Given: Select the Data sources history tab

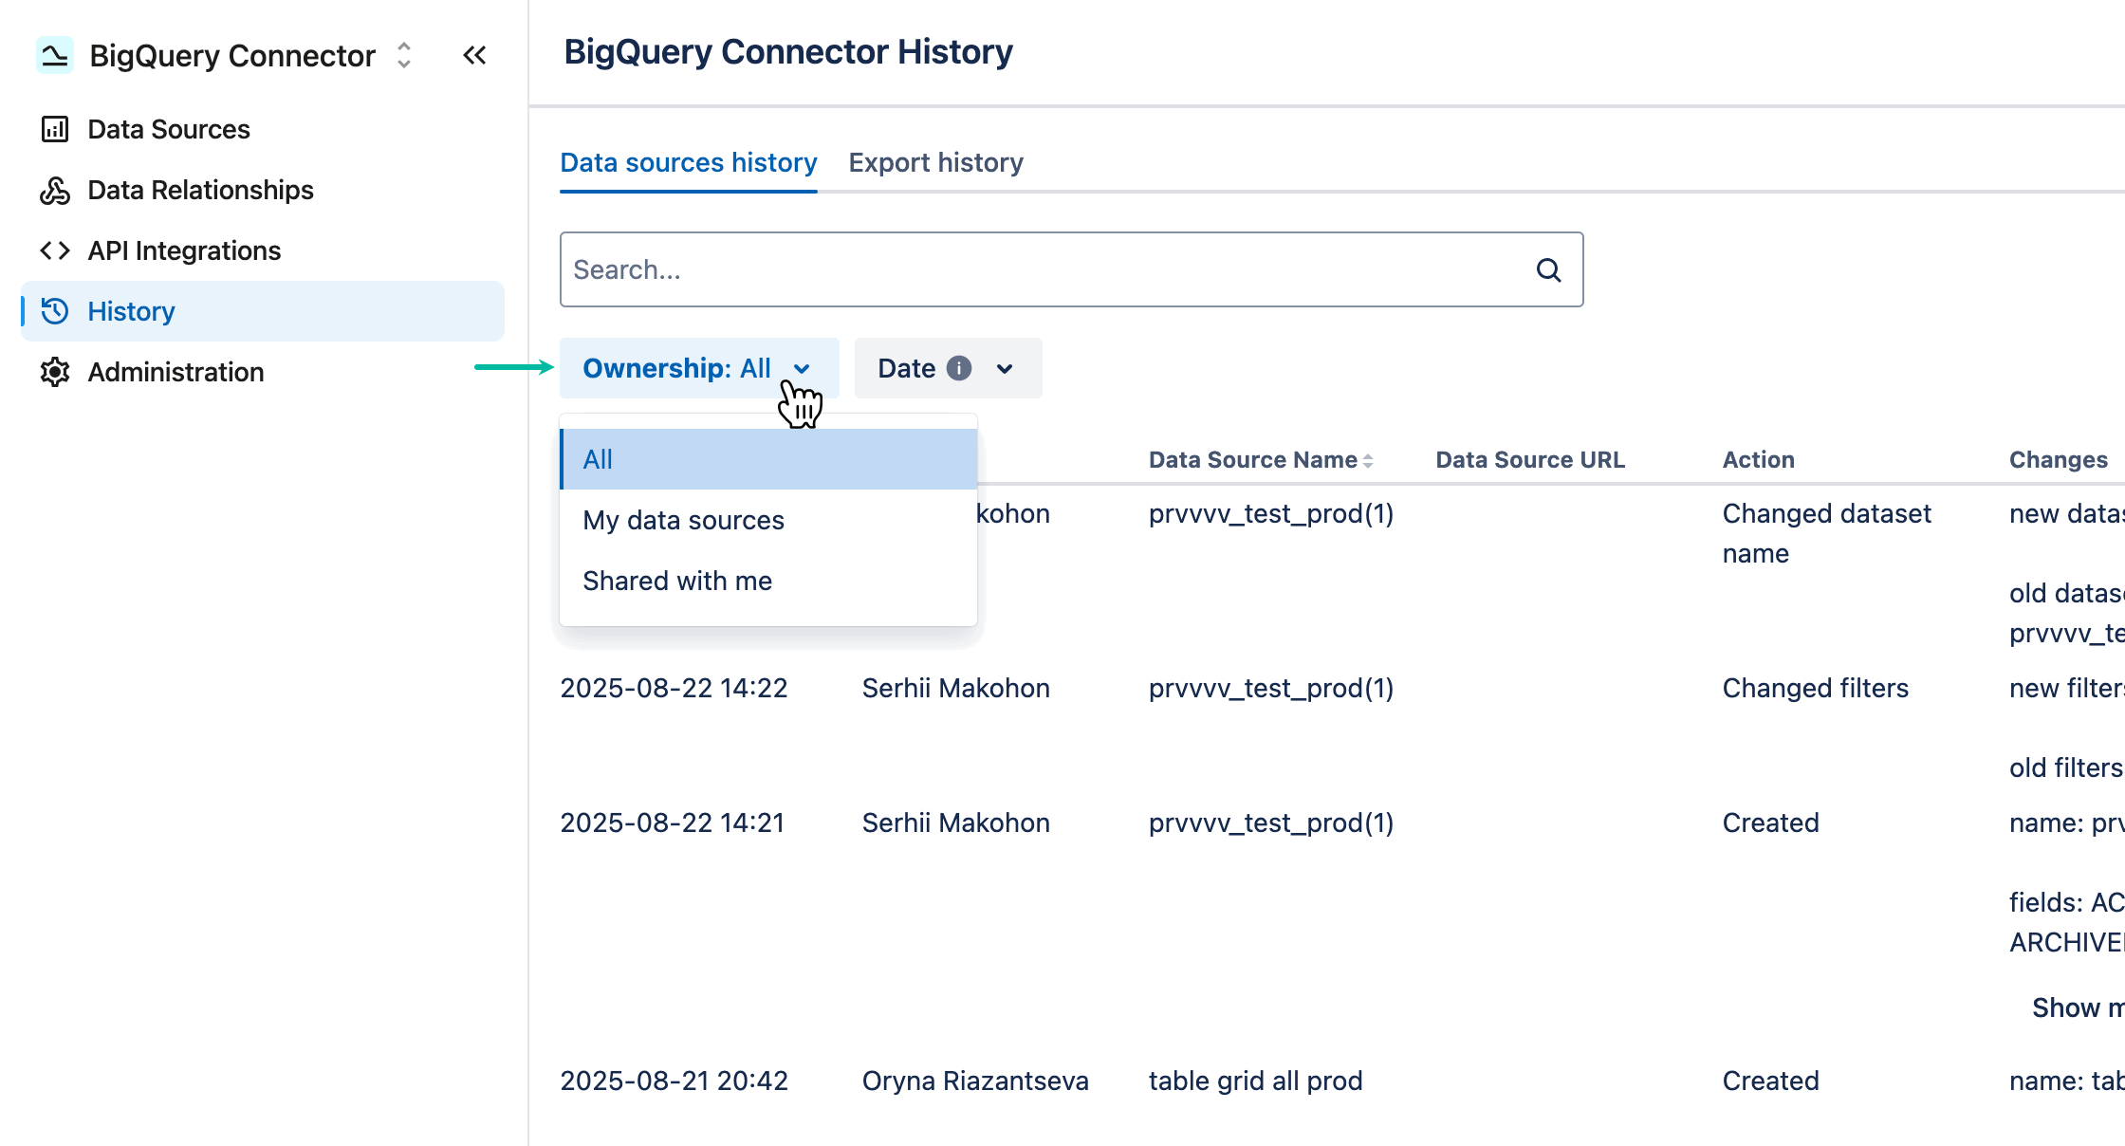Looking at the screenshot, I should (x=689, y=162).
